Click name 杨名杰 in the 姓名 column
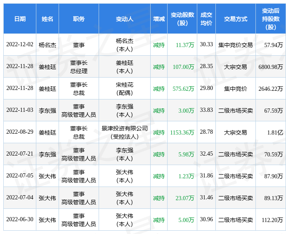 click(47, 45)
